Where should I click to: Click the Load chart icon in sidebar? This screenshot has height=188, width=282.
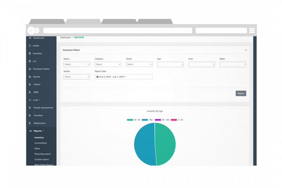30,100
